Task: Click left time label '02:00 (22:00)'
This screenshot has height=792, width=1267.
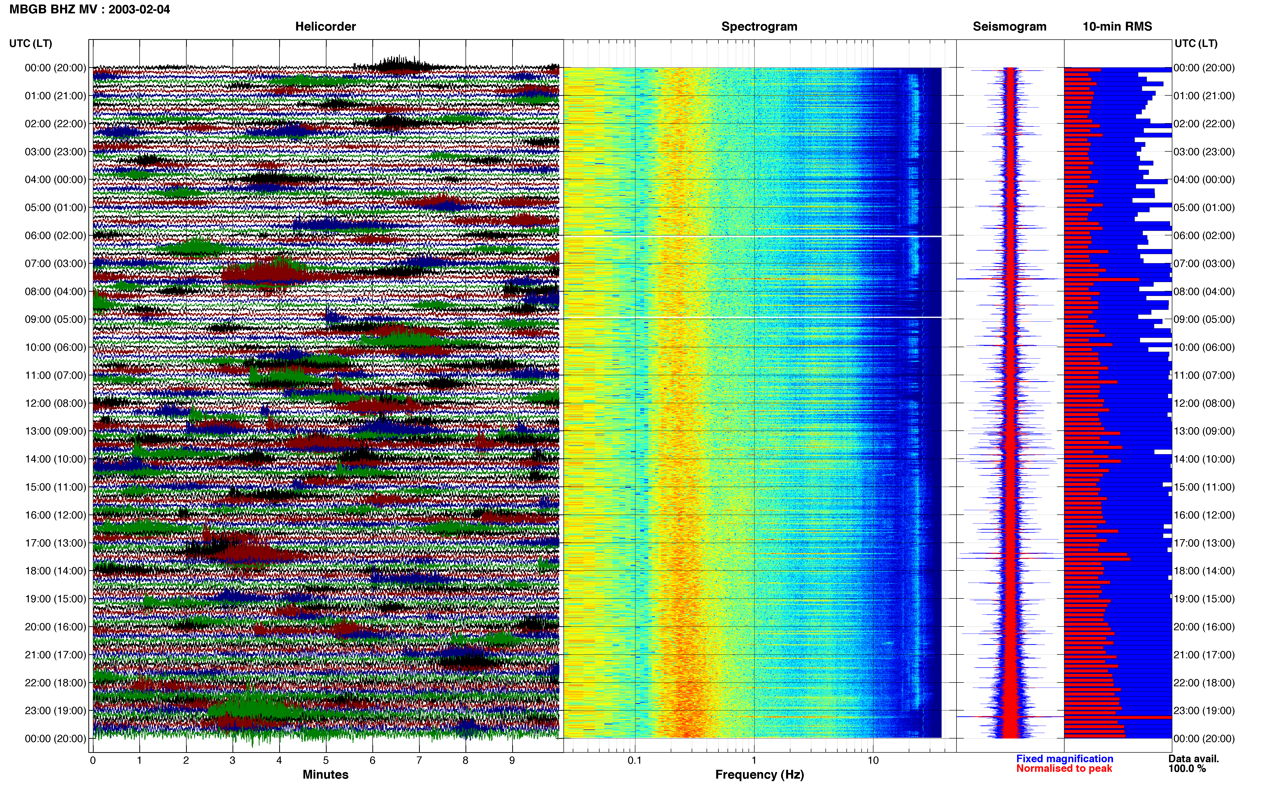Action: click(55, 124)
